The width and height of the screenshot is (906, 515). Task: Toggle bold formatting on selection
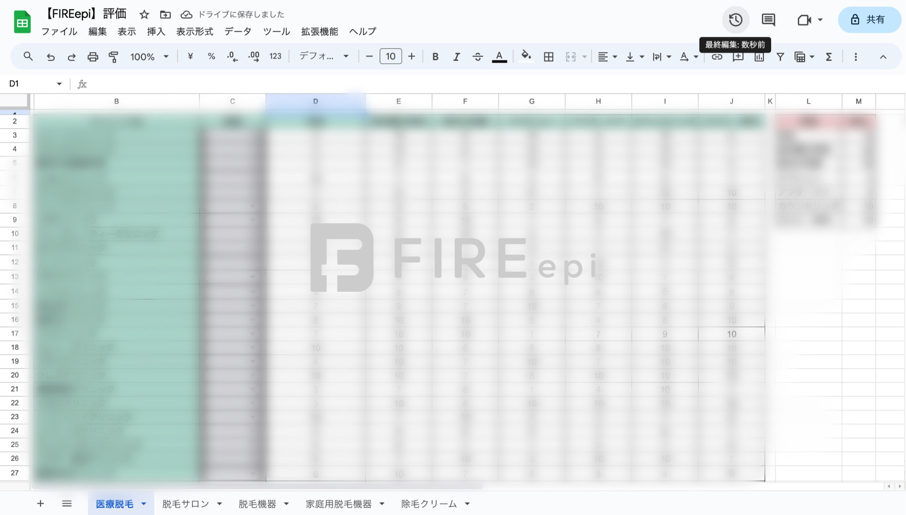[435, 57]
